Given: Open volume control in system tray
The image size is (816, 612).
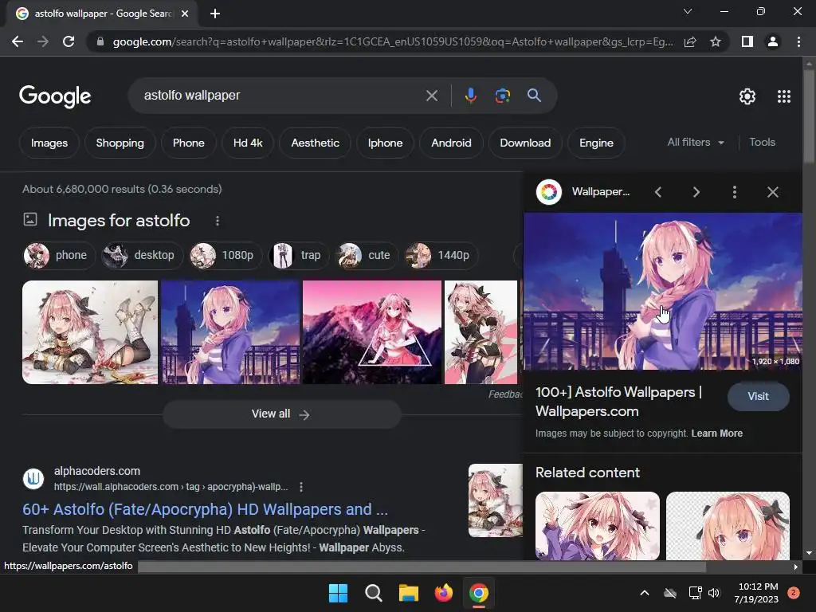Looking at the screenshot, I should [714, 593].
